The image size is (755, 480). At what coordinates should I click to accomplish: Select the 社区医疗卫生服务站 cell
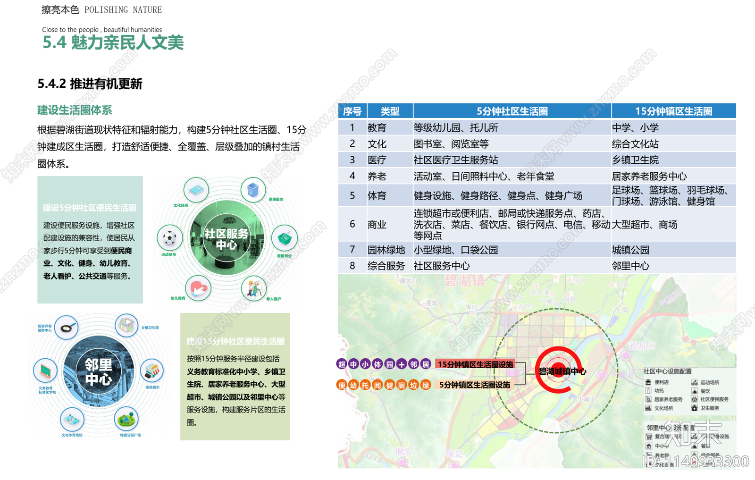pos(512,160)
